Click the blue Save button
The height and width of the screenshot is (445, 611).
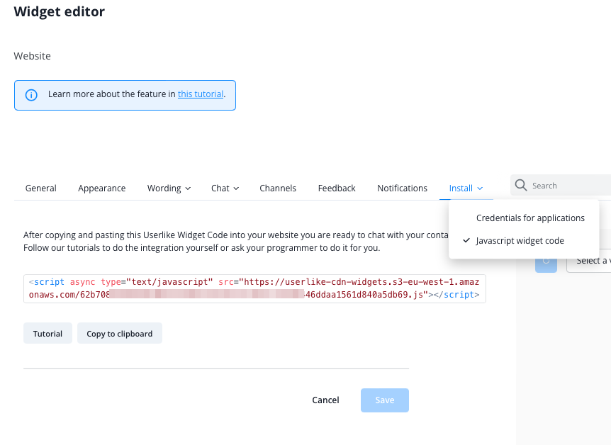pyautogui.click(x=384, y=400)
